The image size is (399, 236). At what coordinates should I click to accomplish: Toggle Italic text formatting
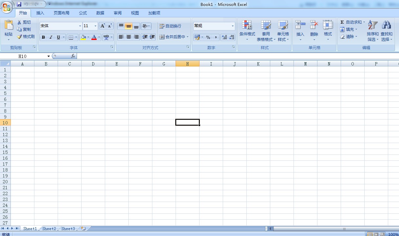[x=51, y=37]
